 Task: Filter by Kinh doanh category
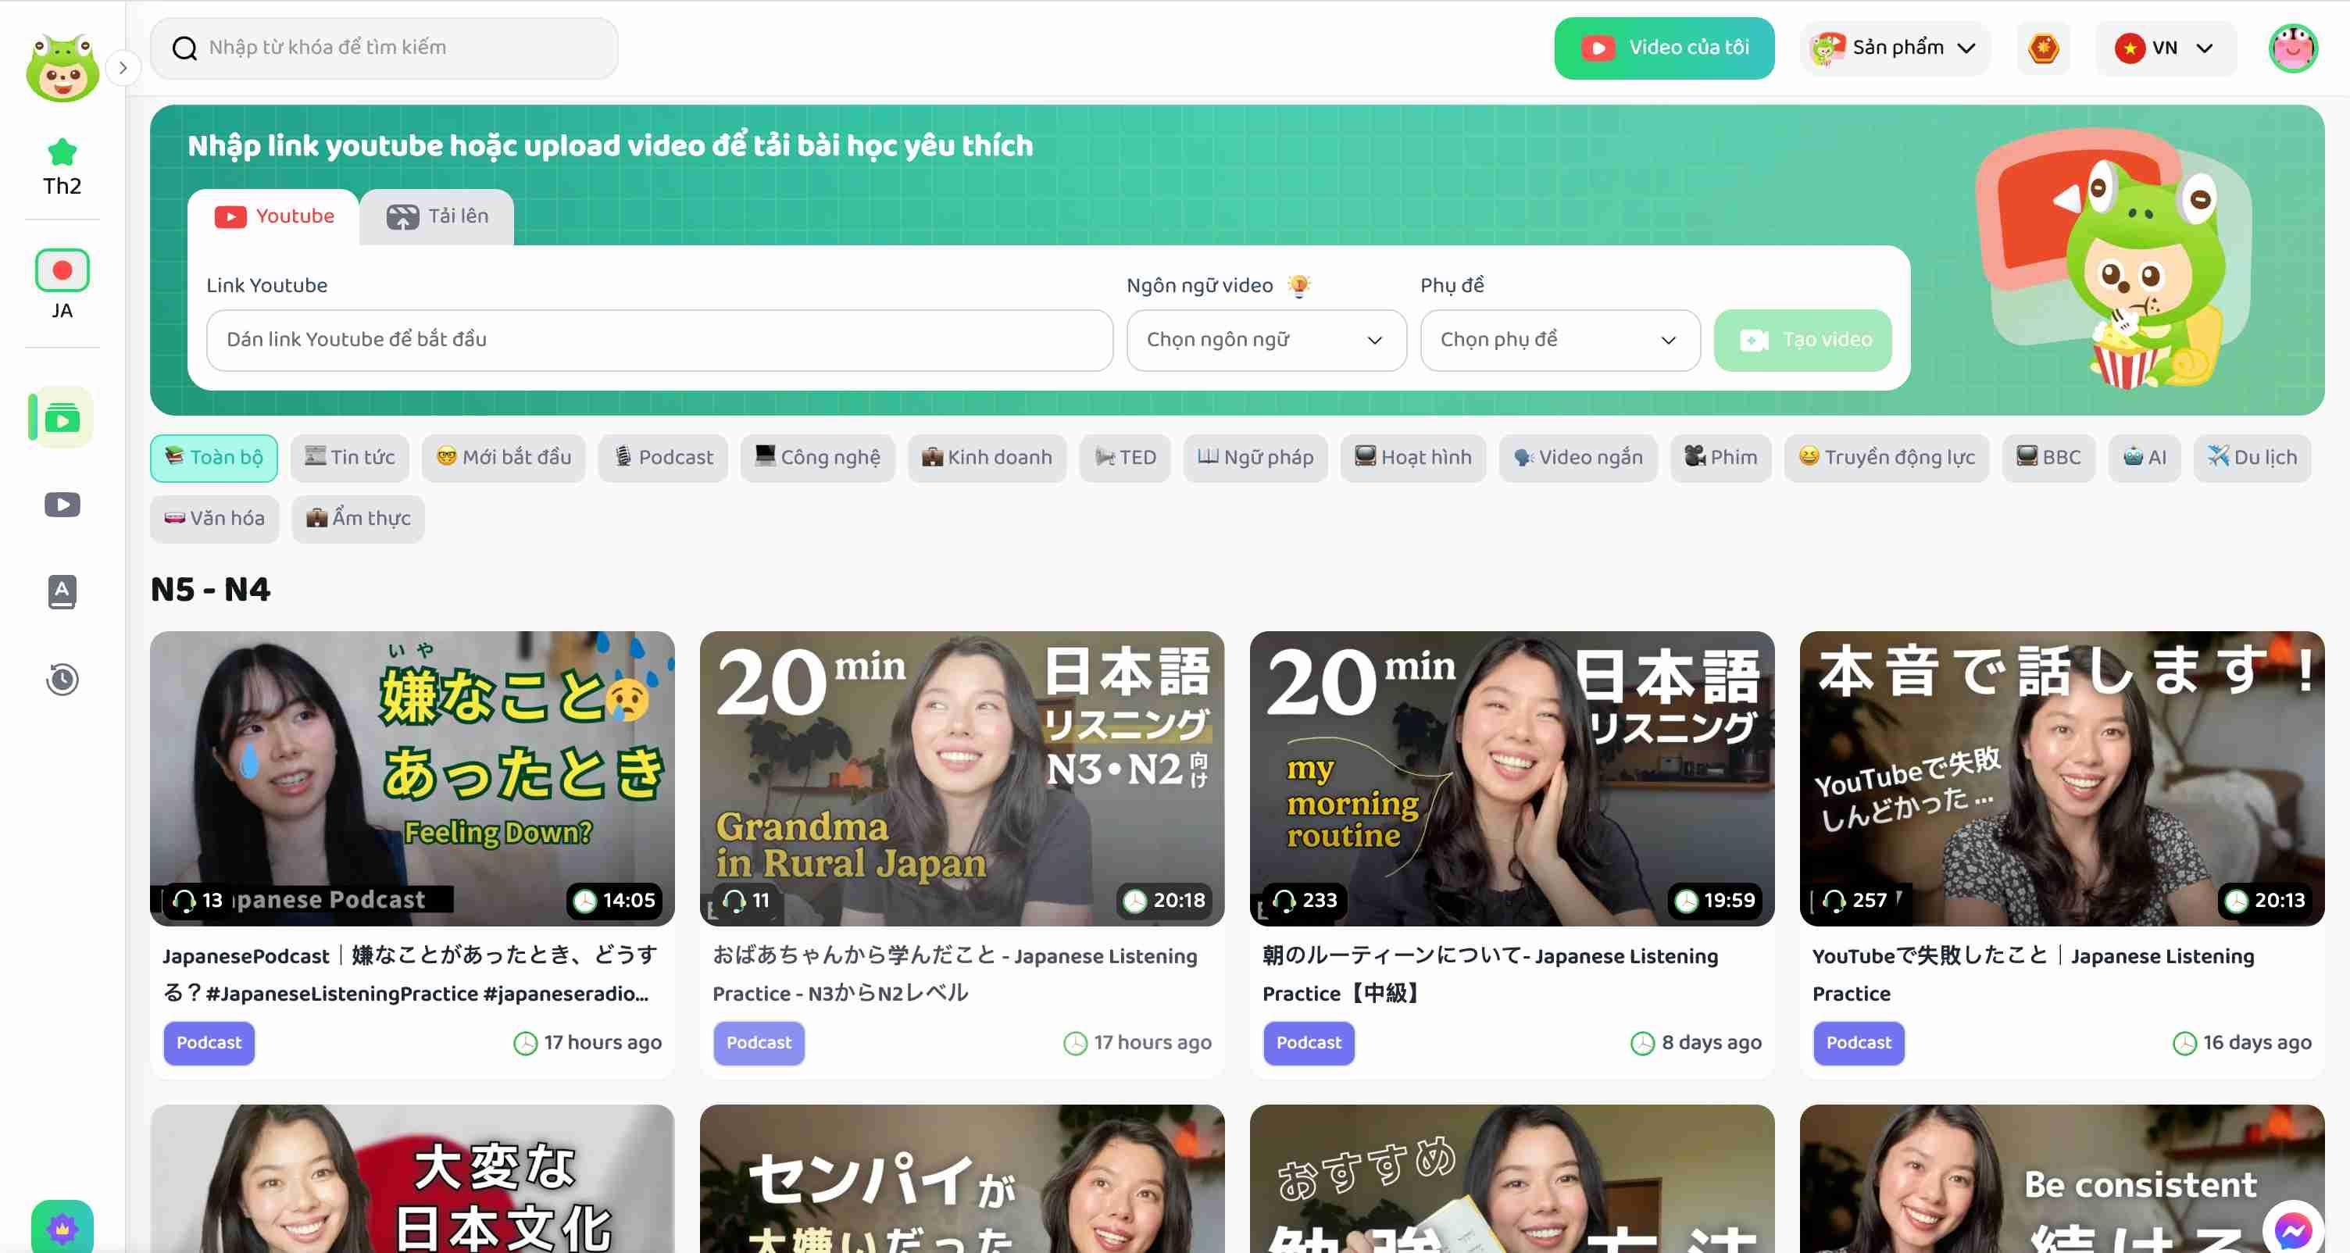[987, 458]
